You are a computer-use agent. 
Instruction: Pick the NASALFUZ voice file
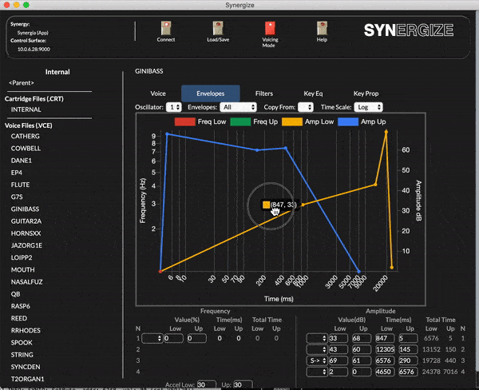[26, 282]
